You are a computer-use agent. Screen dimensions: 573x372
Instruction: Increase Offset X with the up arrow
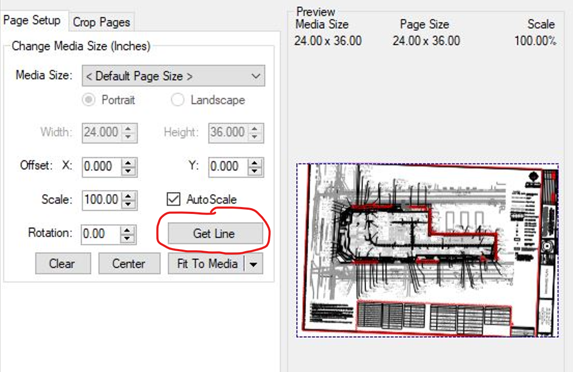(128, 163)
